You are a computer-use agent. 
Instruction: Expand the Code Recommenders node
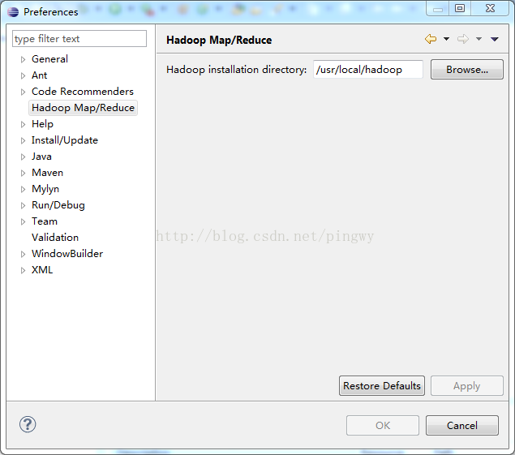(x=23, y=92)
